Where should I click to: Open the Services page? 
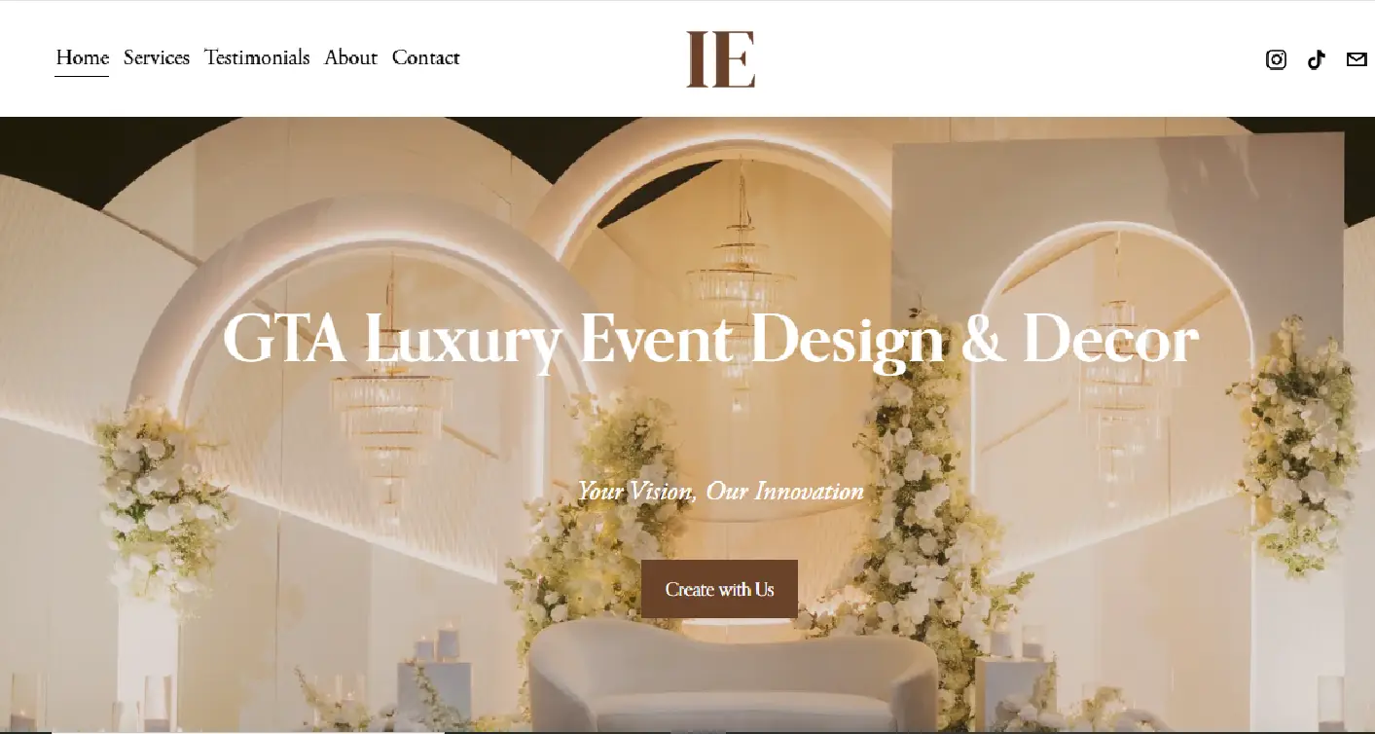(157, 57)
